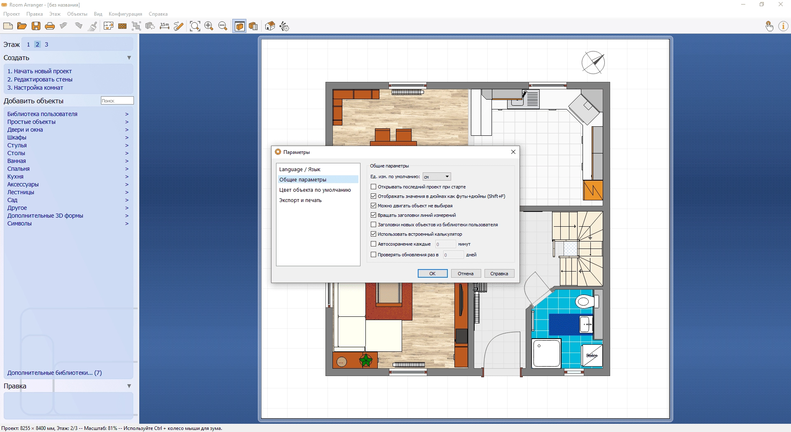The height and width of the screenshot is (432, 791).
Task: Click the info icon top right
Action: point(783,26)
